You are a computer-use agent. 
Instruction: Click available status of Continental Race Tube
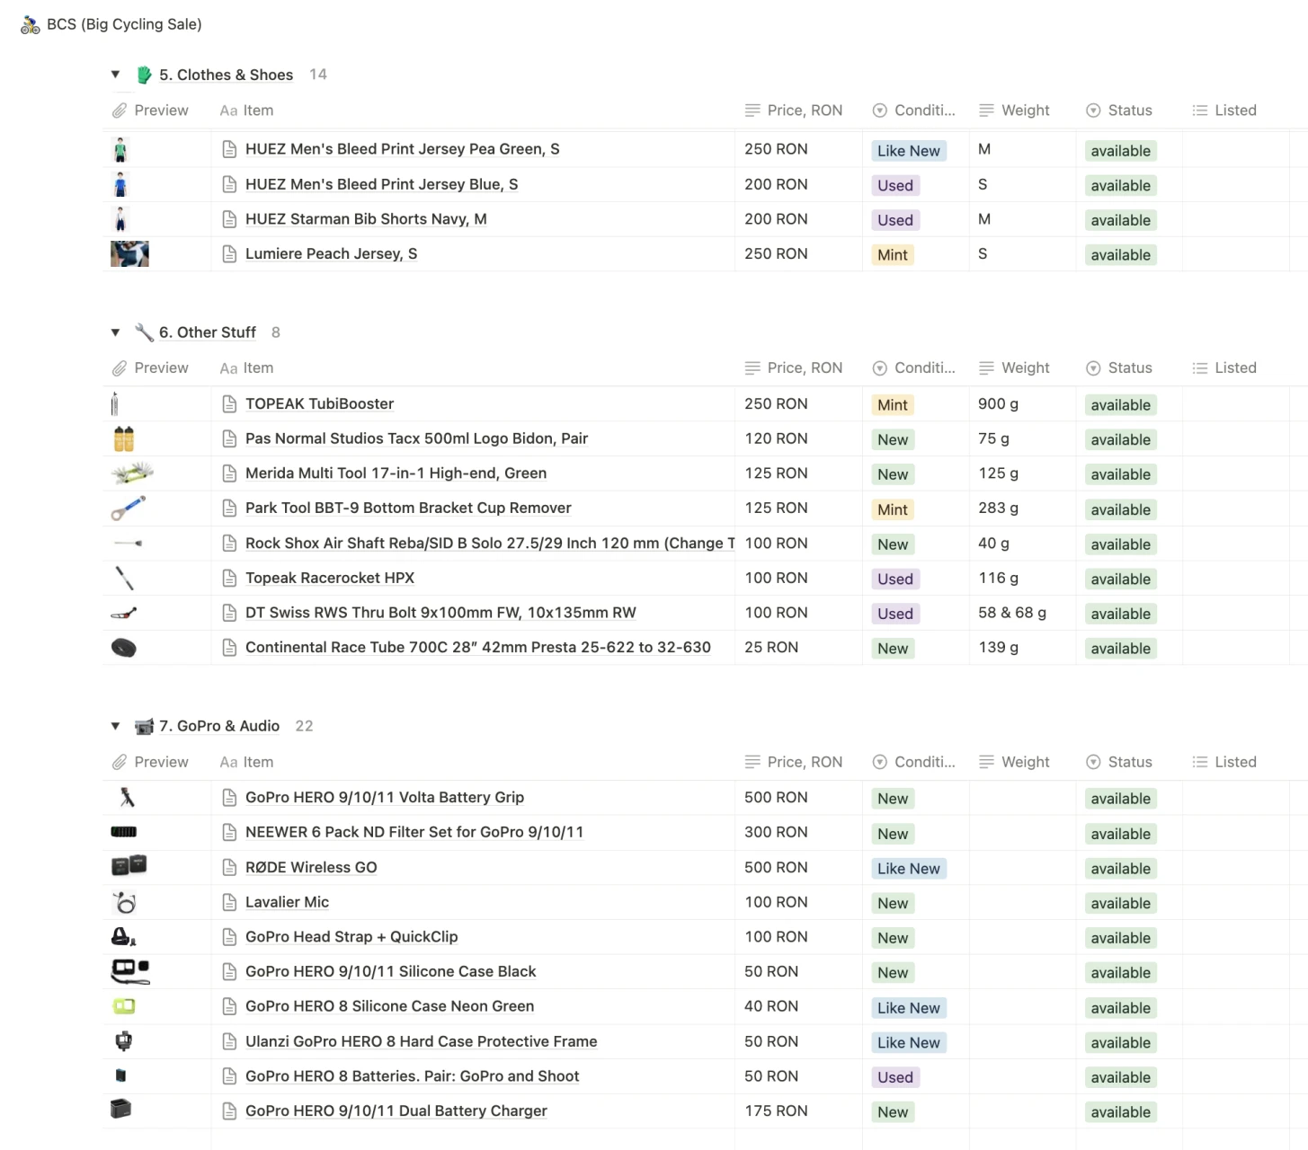pos(1120,649)
